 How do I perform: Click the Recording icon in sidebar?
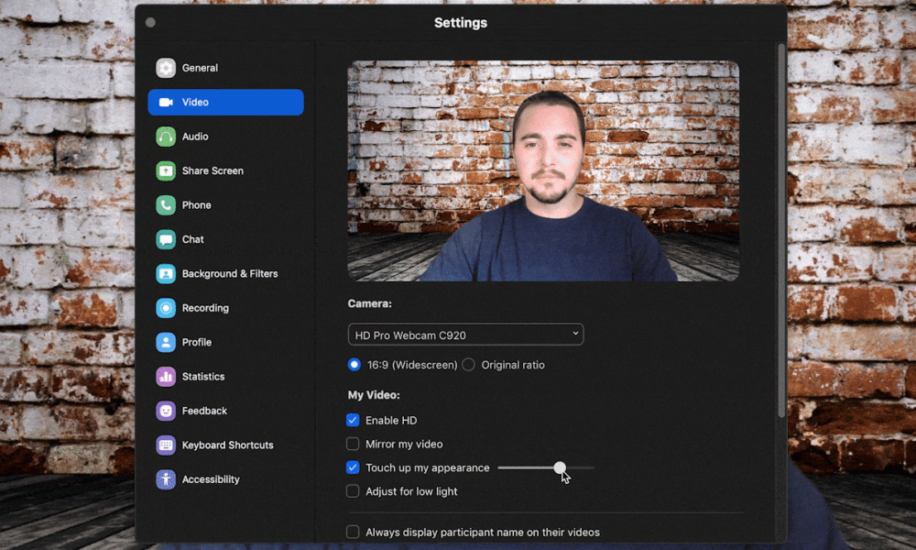166,308
